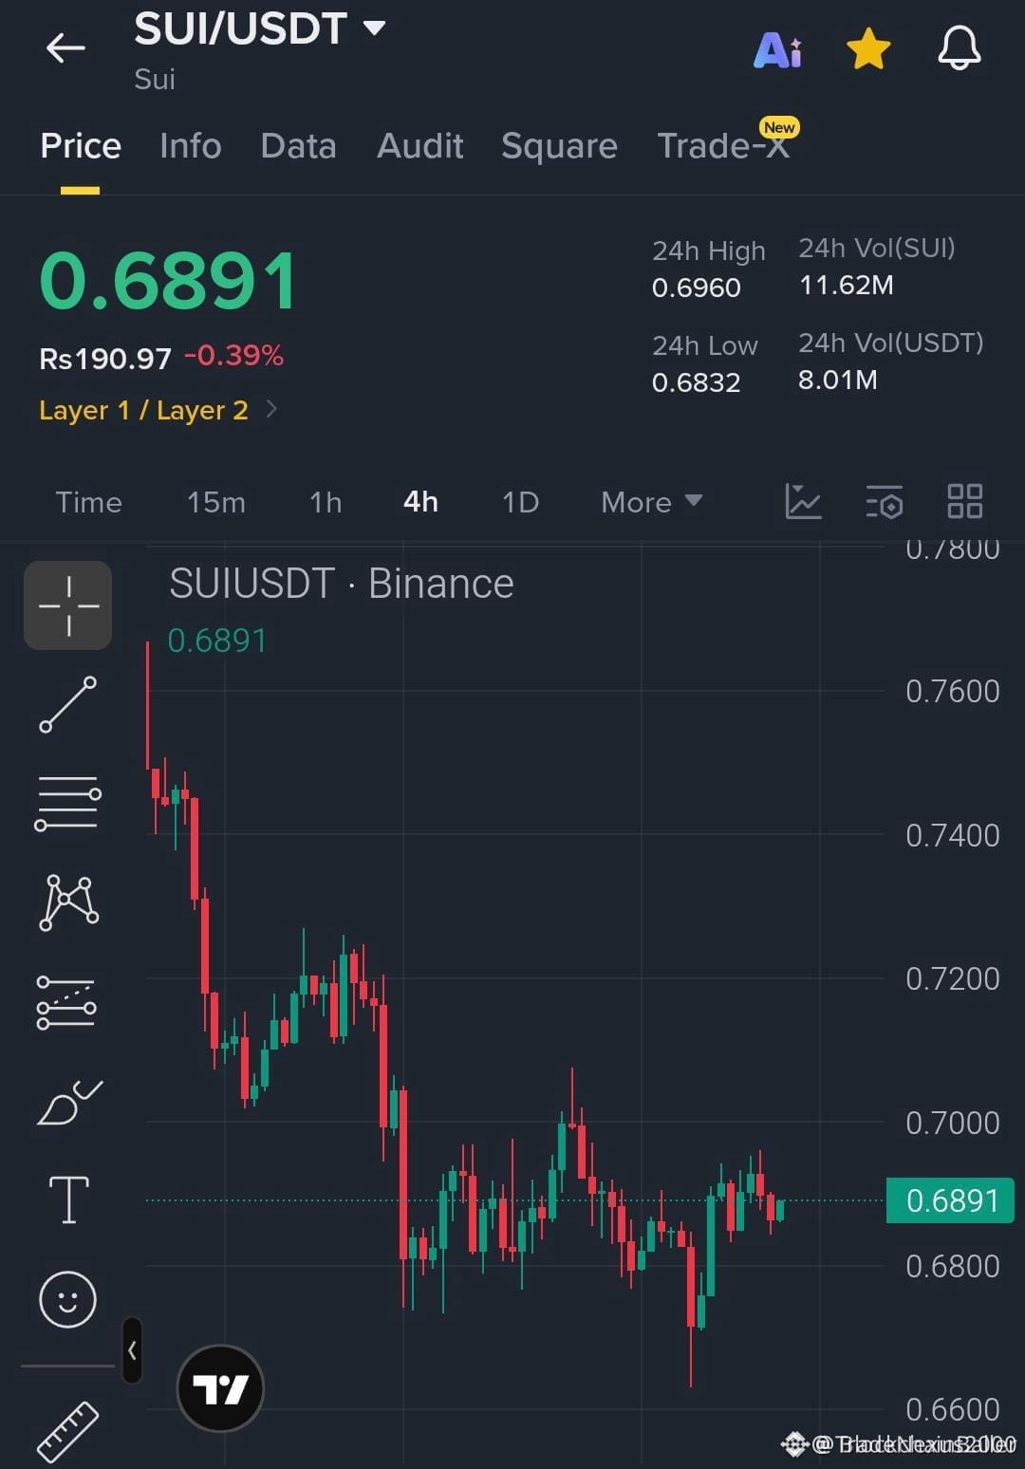Open the price alert bell icon
1025x1469 pixels.
coord(960,47)
